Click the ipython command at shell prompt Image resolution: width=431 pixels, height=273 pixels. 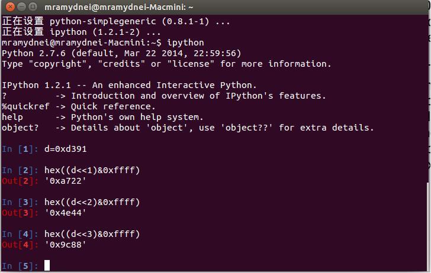185,43
